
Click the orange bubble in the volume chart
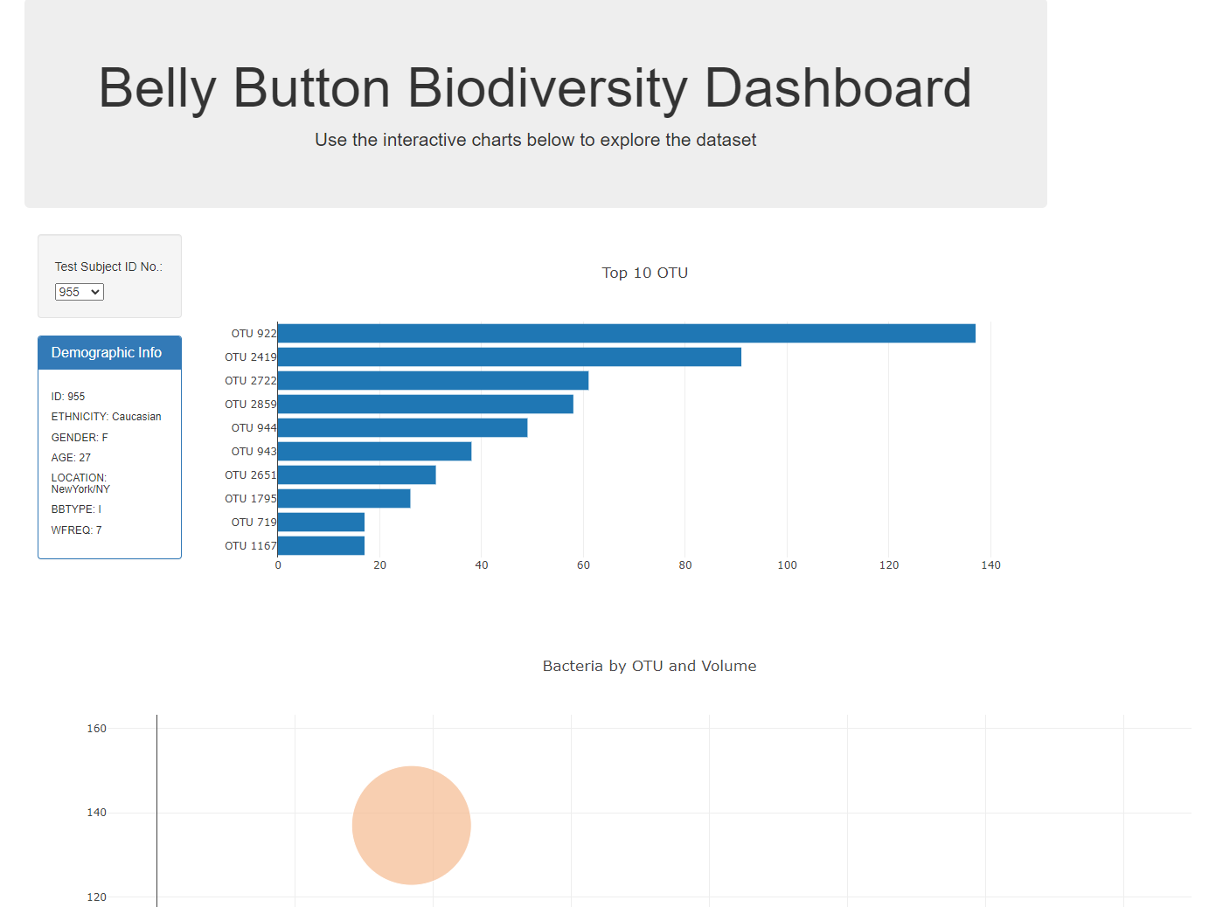pos(411,824)
